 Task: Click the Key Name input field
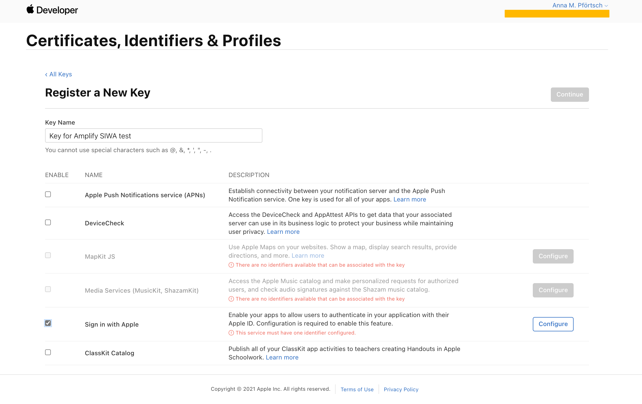[153, 135]
